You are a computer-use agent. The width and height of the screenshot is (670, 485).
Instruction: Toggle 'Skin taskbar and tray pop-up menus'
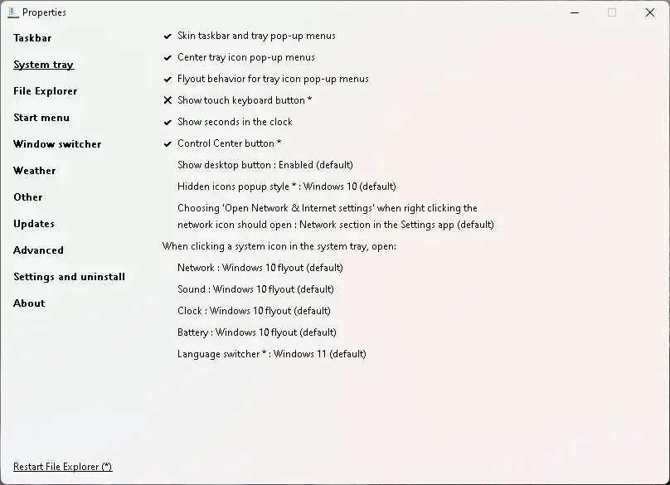[255, 36]
